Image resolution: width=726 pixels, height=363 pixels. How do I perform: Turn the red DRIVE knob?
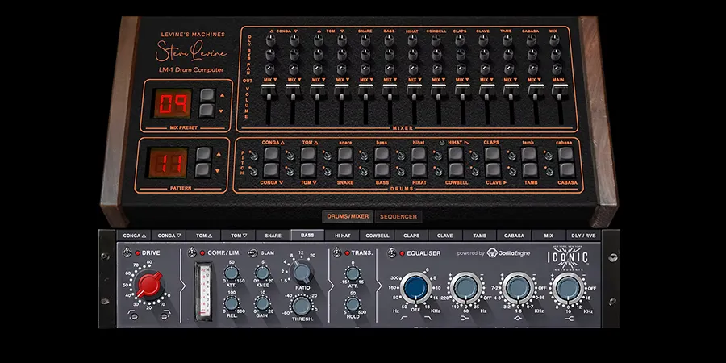pyautogui.click(x=149, y=284)
